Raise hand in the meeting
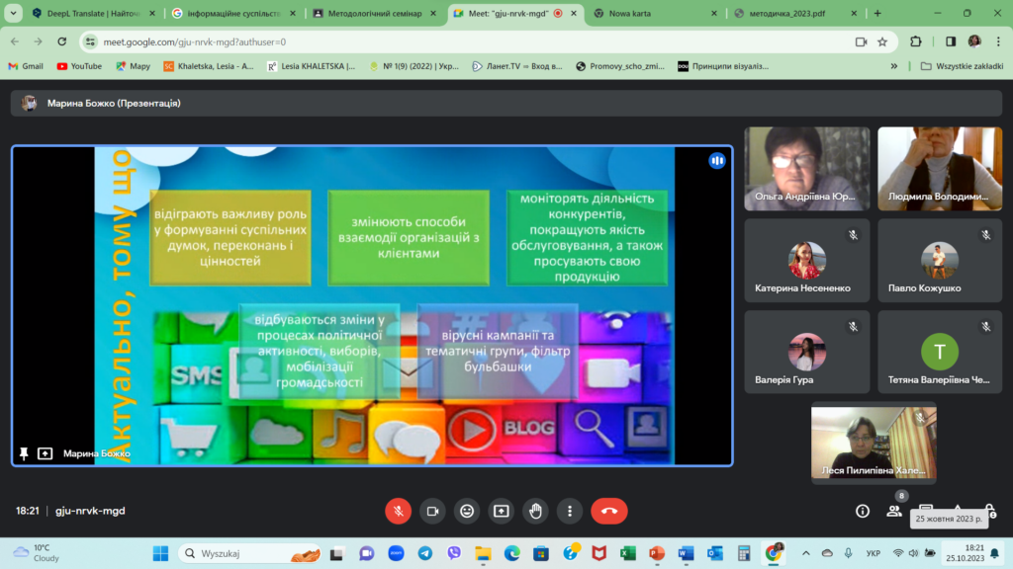The width and height of the screenshot is (1013, 569). pos(536,511)
